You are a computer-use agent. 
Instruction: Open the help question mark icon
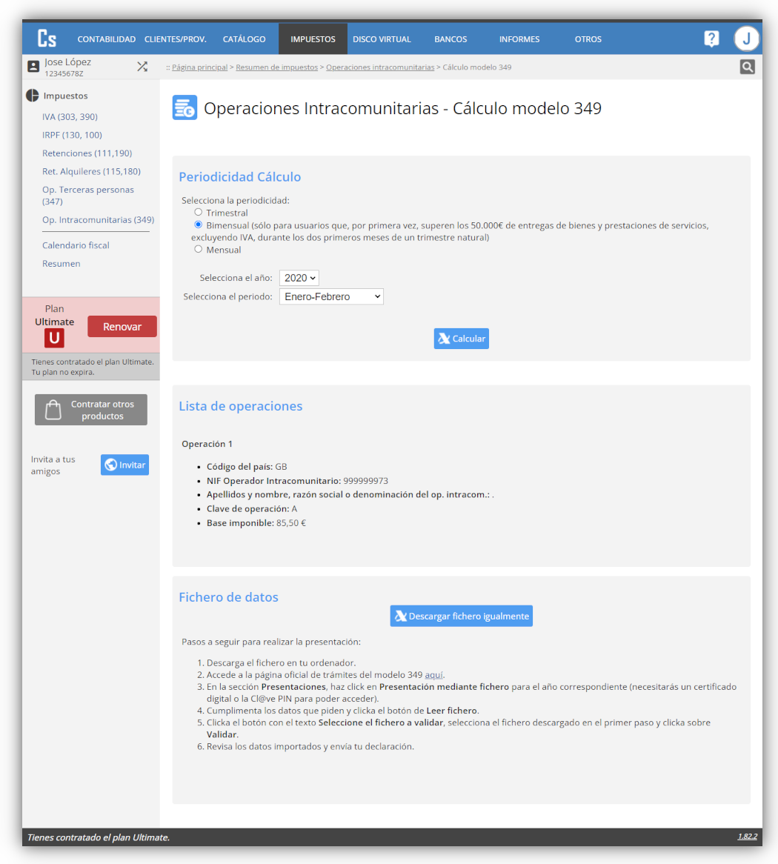click(711, 39)
